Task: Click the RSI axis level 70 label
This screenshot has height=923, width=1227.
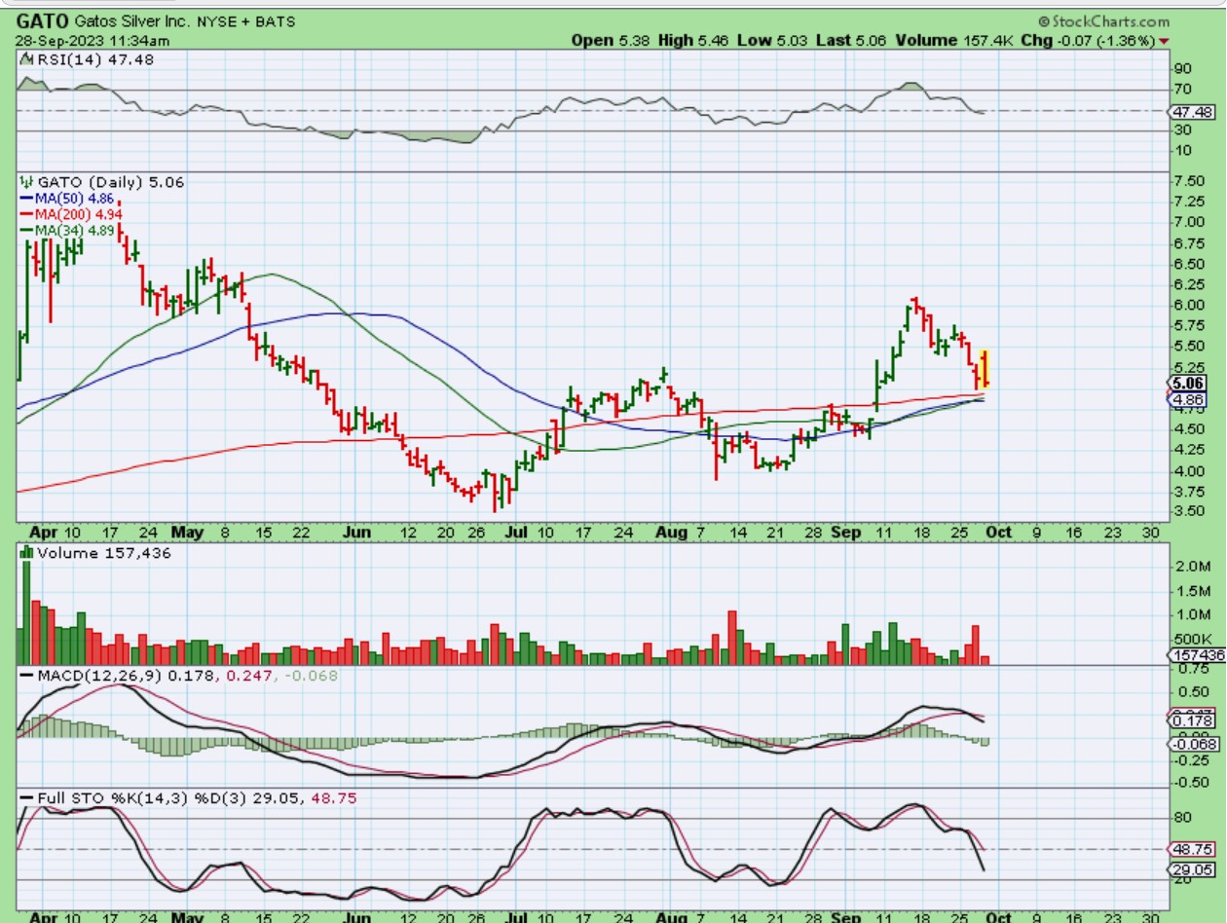Action: pos(1184,90)
